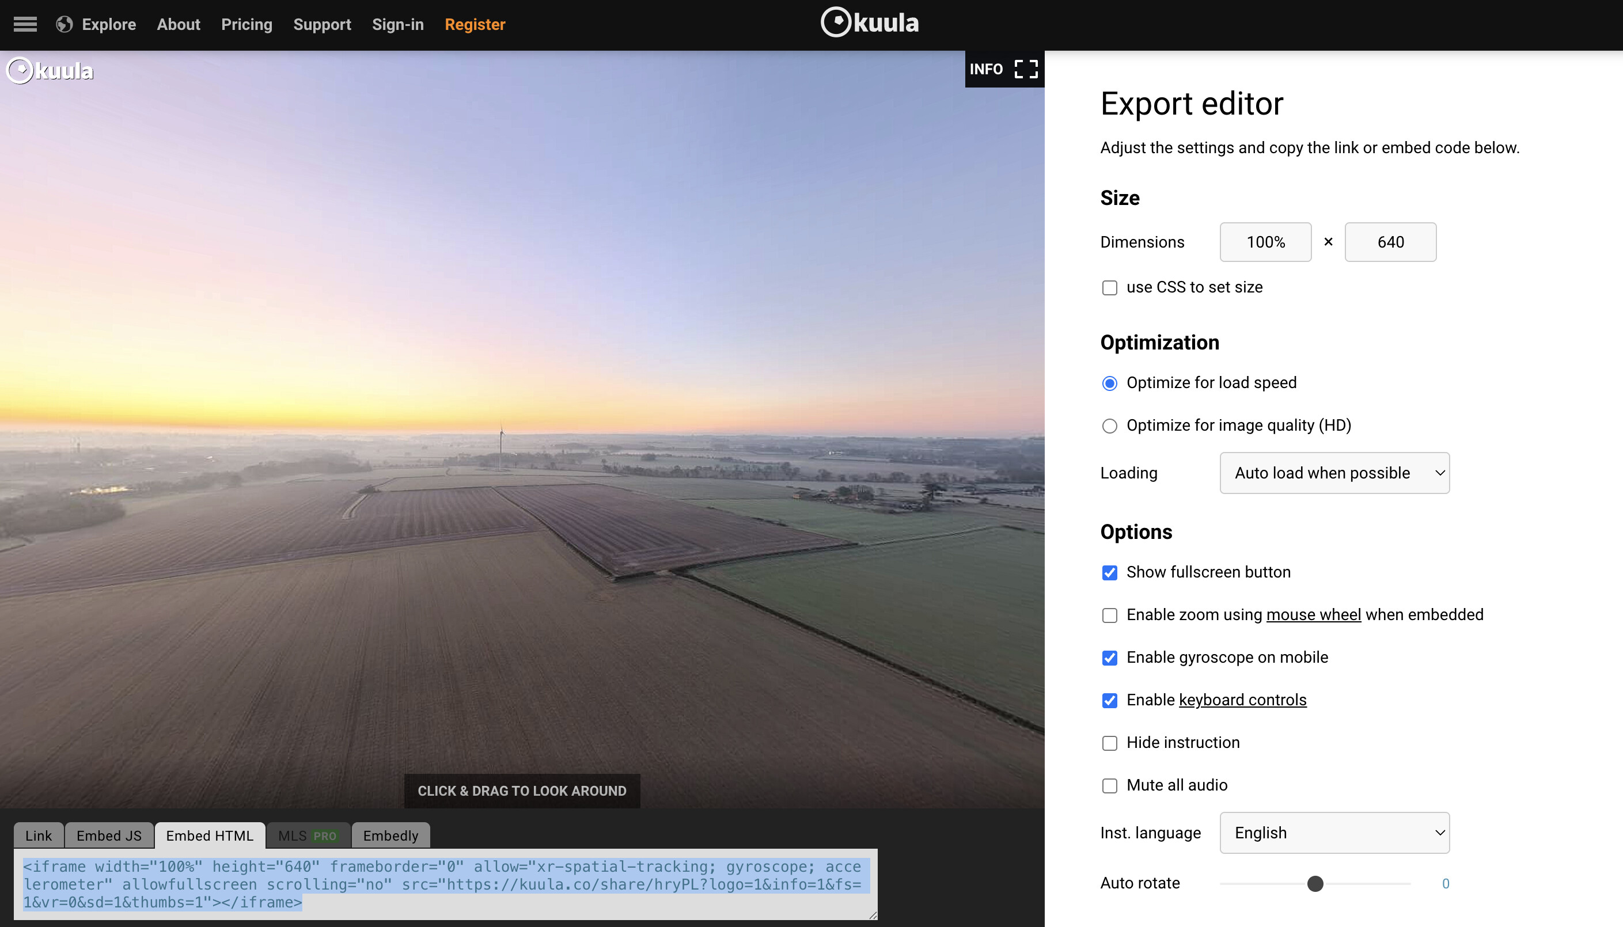The width and height of the screenshot is (1623, 927).
Task: Click the Auto rotate slider handle
Action: click(x=1315, y=884)
